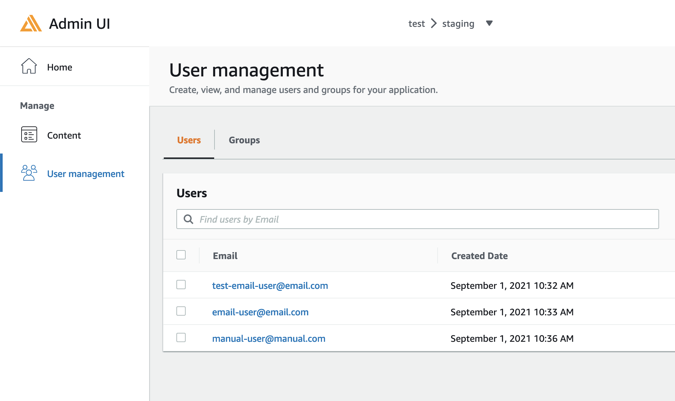Select the Users tab
The width and height of the screenshot is (675, 401).
point(189,140)
